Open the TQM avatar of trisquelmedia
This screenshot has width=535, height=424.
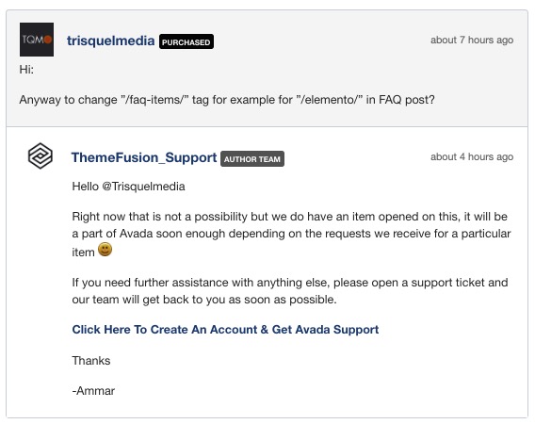pyautogui.click(x=37, y=40)
